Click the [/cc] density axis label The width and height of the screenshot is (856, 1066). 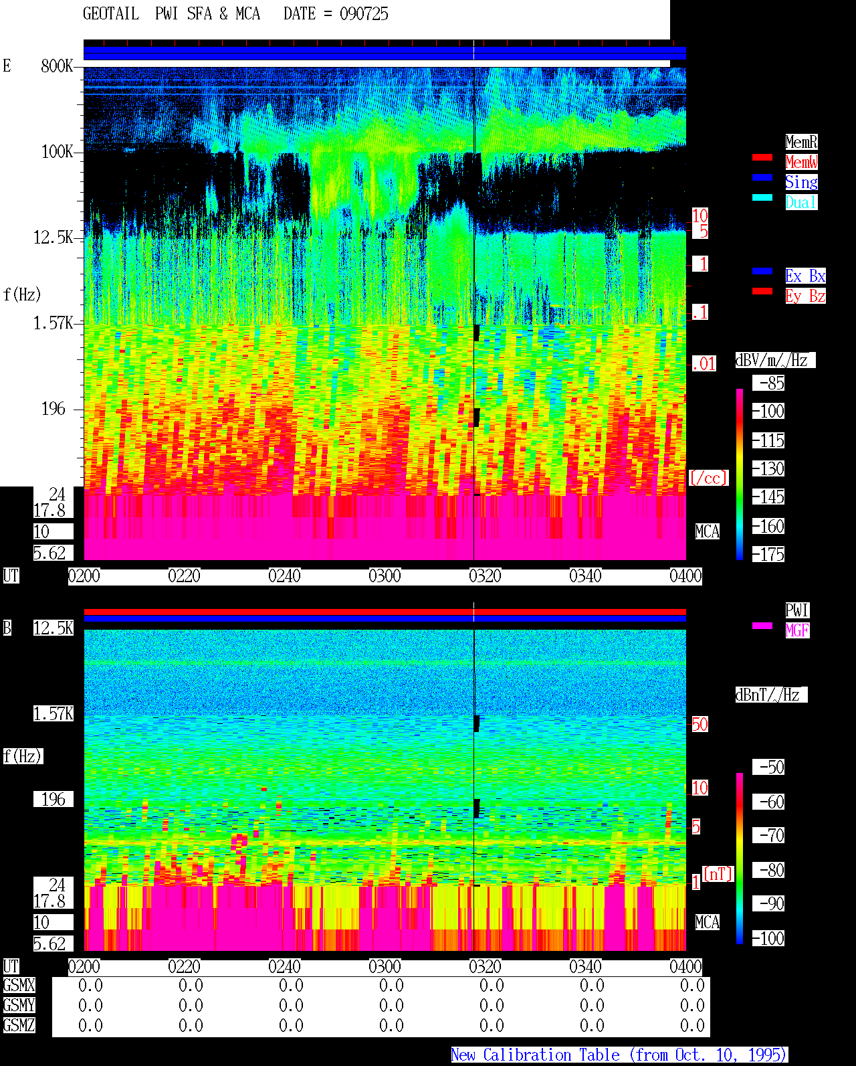709,478
